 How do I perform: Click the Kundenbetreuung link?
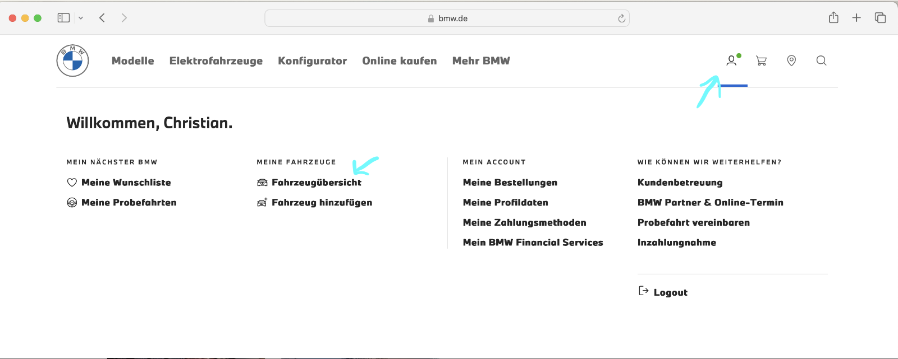pos(680,182)
